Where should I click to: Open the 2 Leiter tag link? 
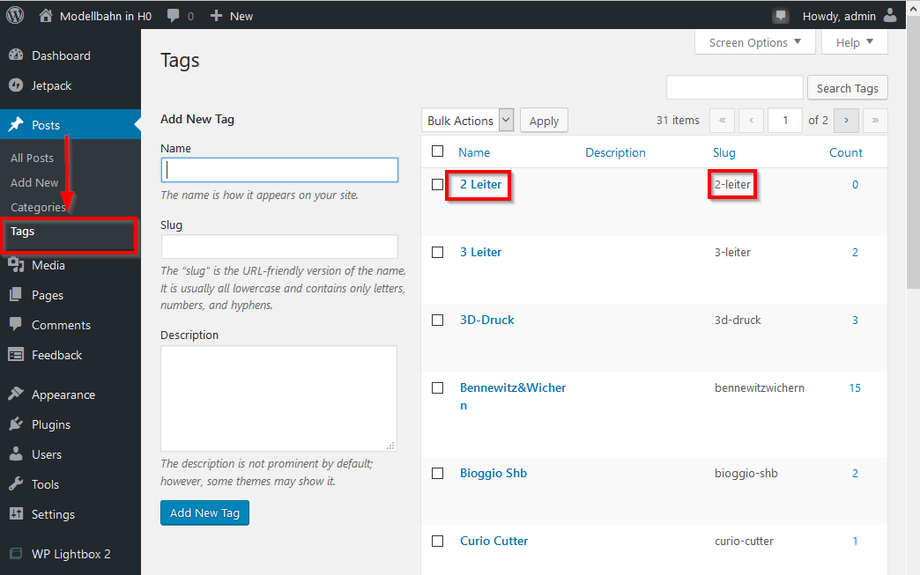[x=480, y=184]
